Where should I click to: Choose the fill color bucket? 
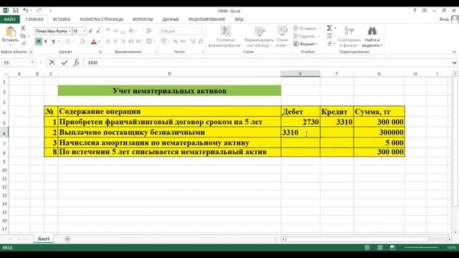click(82, 42)
